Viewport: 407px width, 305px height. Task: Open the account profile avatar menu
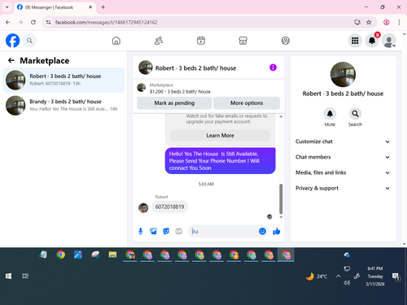[389, 41]
